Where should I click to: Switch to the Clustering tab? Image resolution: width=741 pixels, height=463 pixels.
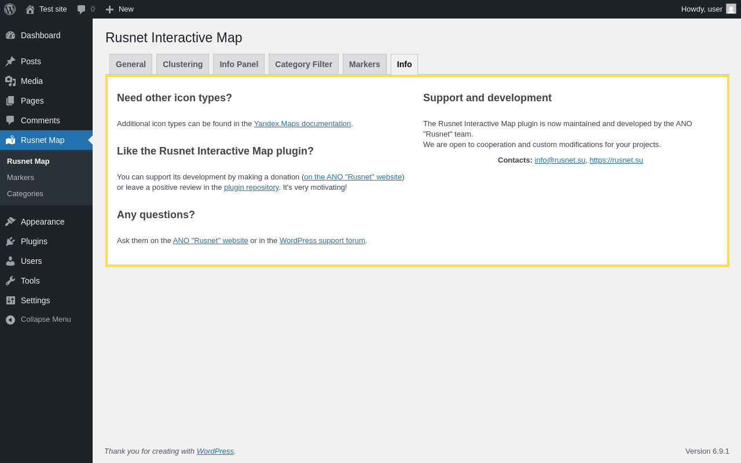click(x=182, y=64)
